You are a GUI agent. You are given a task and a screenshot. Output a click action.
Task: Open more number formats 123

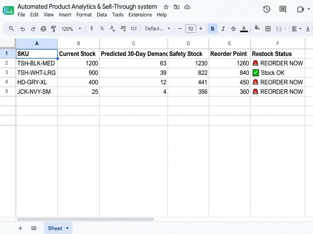tap(133, 29)
